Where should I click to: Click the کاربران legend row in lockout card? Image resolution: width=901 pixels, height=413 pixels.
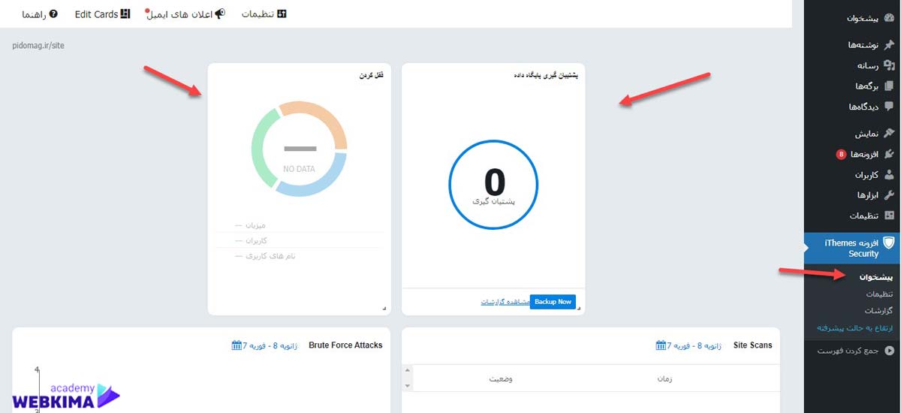click(x=300, y=240)
